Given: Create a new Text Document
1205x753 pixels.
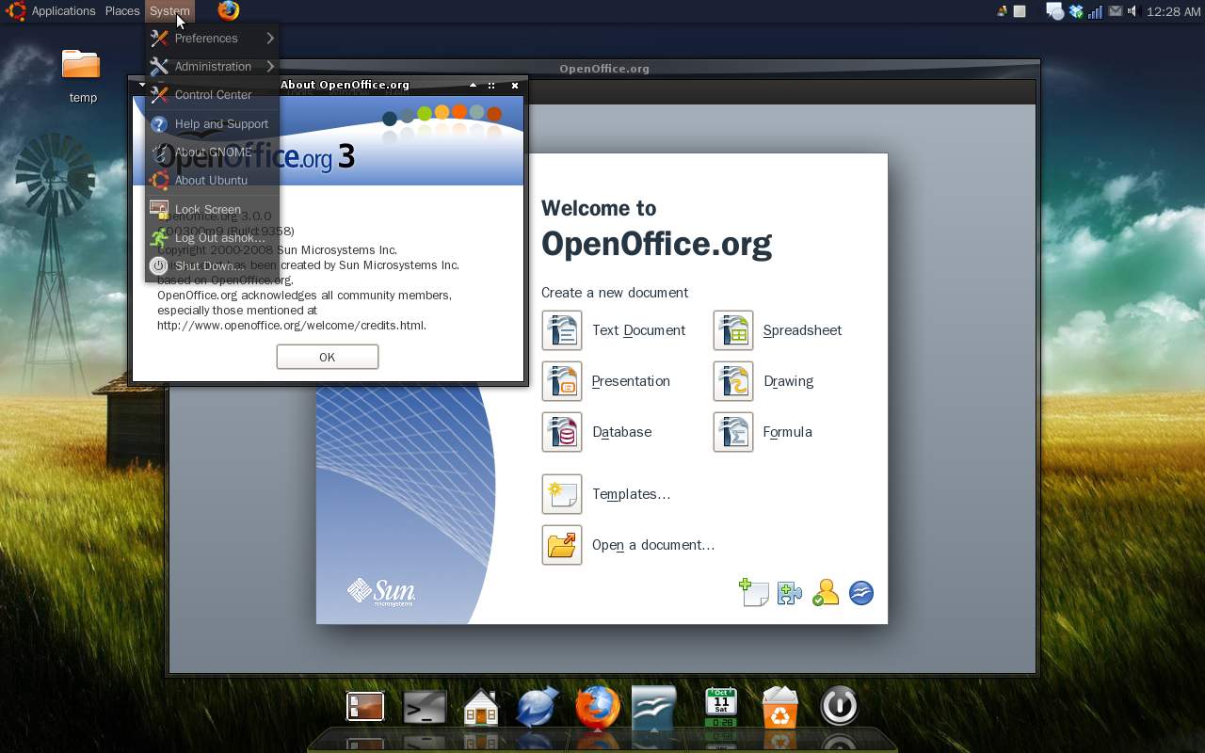Looking at the screenshot, I should [614, 330].
